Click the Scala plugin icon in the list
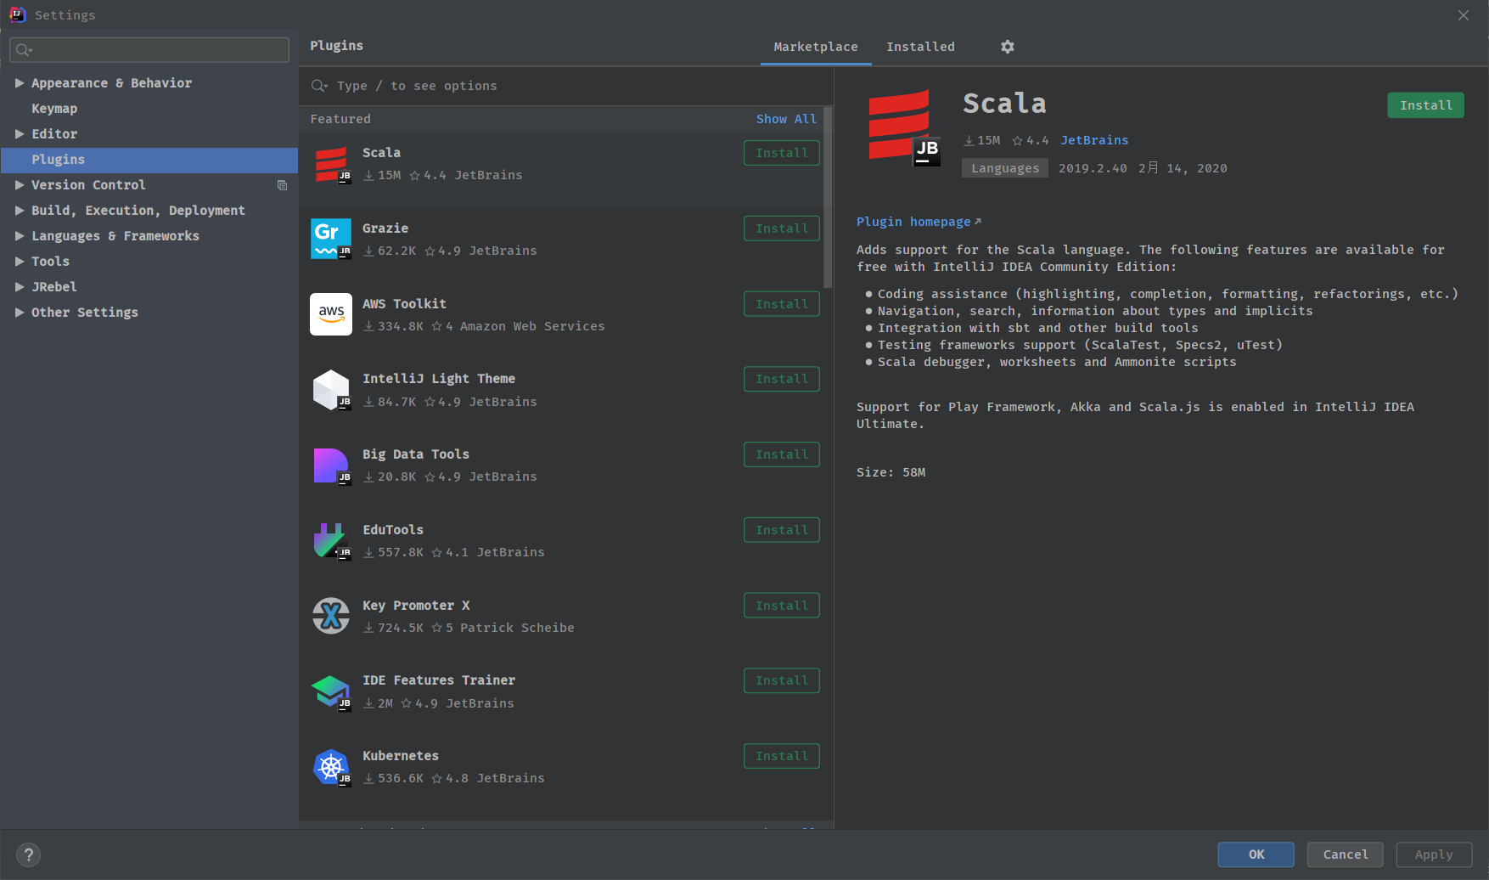Screen dimensions: 1489x880 (x=331, y=164)
